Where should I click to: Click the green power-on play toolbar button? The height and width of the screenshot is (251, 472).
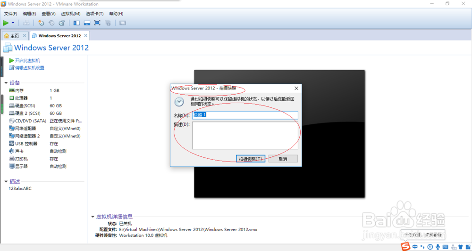click(x=6, y=23)
